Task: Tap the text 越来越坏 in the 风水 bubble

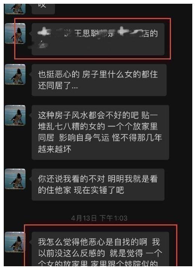Action: 55,149
